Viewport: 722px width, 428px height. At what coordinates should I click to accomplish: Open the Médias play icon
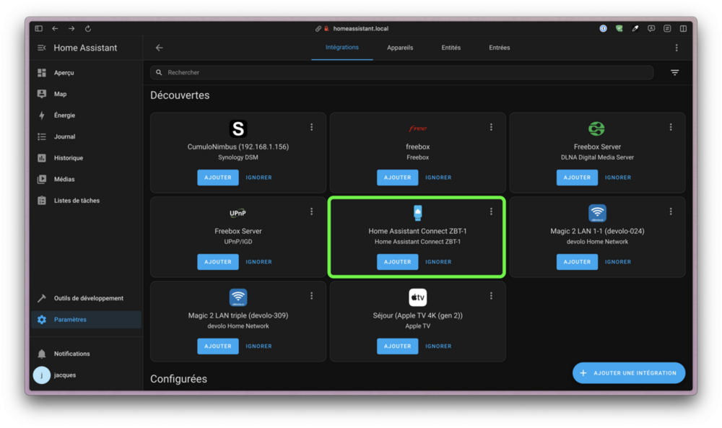point(42,179)
